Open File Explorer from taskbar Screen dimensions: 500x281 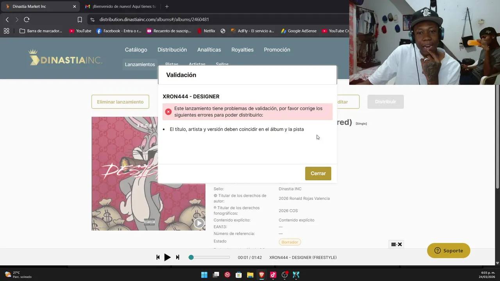point(250,275)
